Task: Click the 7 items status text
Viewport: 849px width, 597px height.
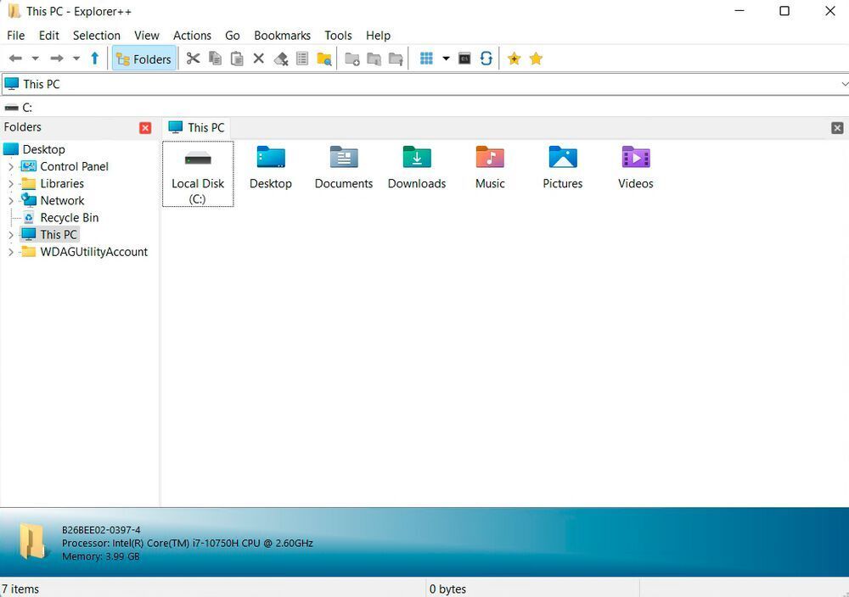Action: click(20, 589)
